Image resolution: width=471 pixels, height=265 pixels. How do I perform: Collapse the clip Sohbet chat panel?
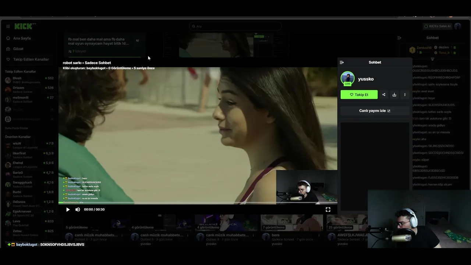coord(342,62)
